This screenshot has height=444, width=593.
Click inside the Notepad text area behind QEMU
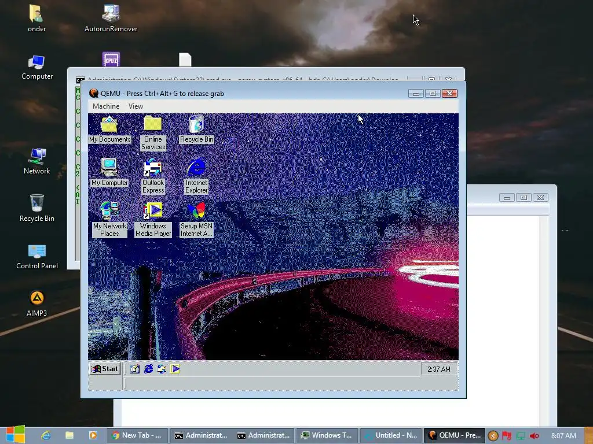[x=503, y=321]
